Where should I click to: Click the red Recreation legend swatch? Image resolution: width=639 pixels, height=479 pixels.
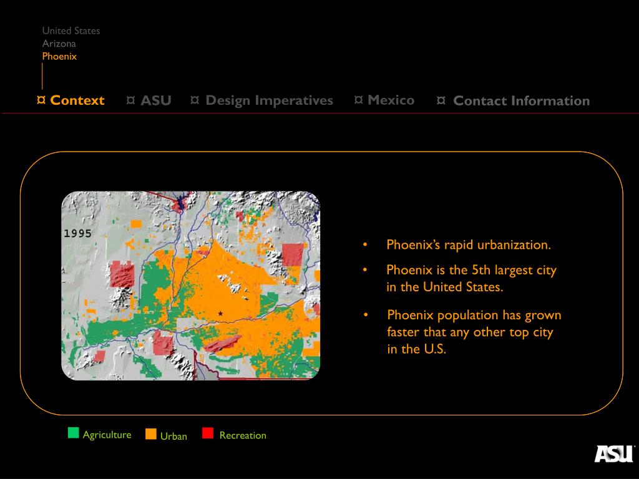(x=208, y=433)
